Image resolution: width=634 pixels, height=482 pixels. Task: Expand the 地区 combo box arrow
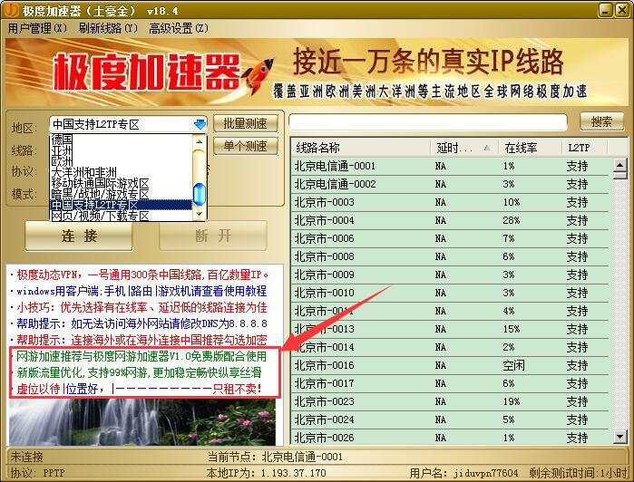click(200, 124)
